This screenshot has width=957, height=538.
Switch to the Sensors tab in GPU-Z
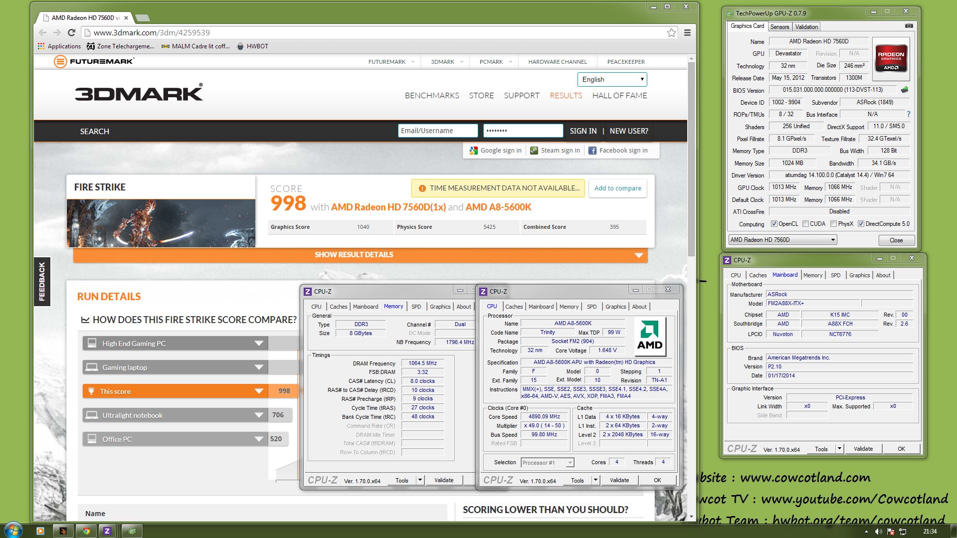coord(779,27)
